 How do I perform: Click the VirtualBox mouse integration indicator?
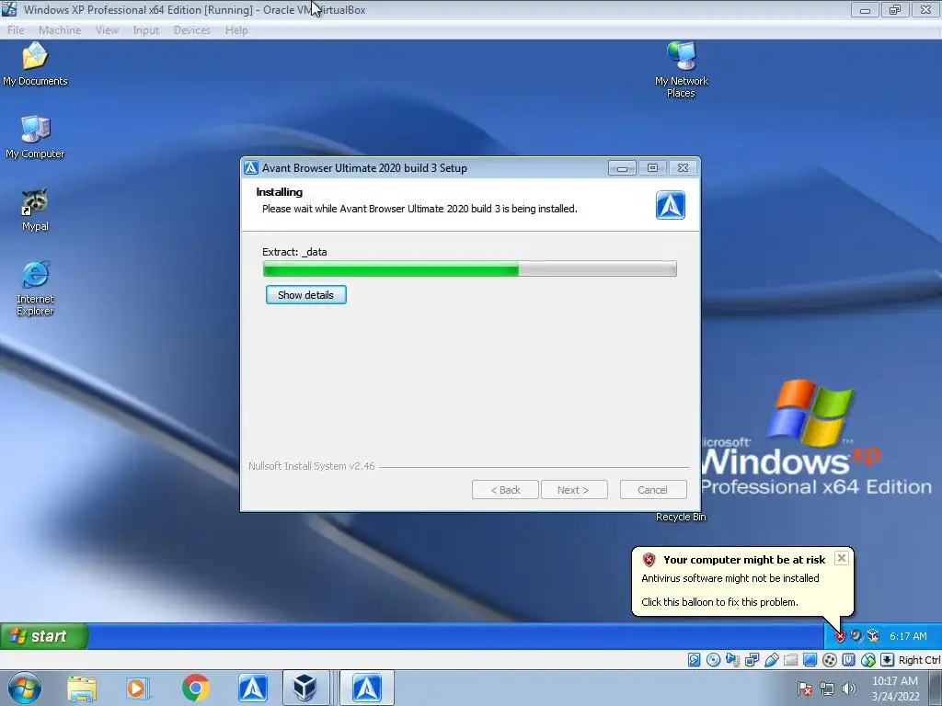tap(868, 660)
